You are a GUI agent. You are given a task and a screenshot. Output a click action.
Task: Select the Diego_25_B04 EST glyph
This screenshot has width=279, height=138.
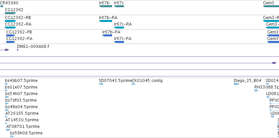point(236,84)
